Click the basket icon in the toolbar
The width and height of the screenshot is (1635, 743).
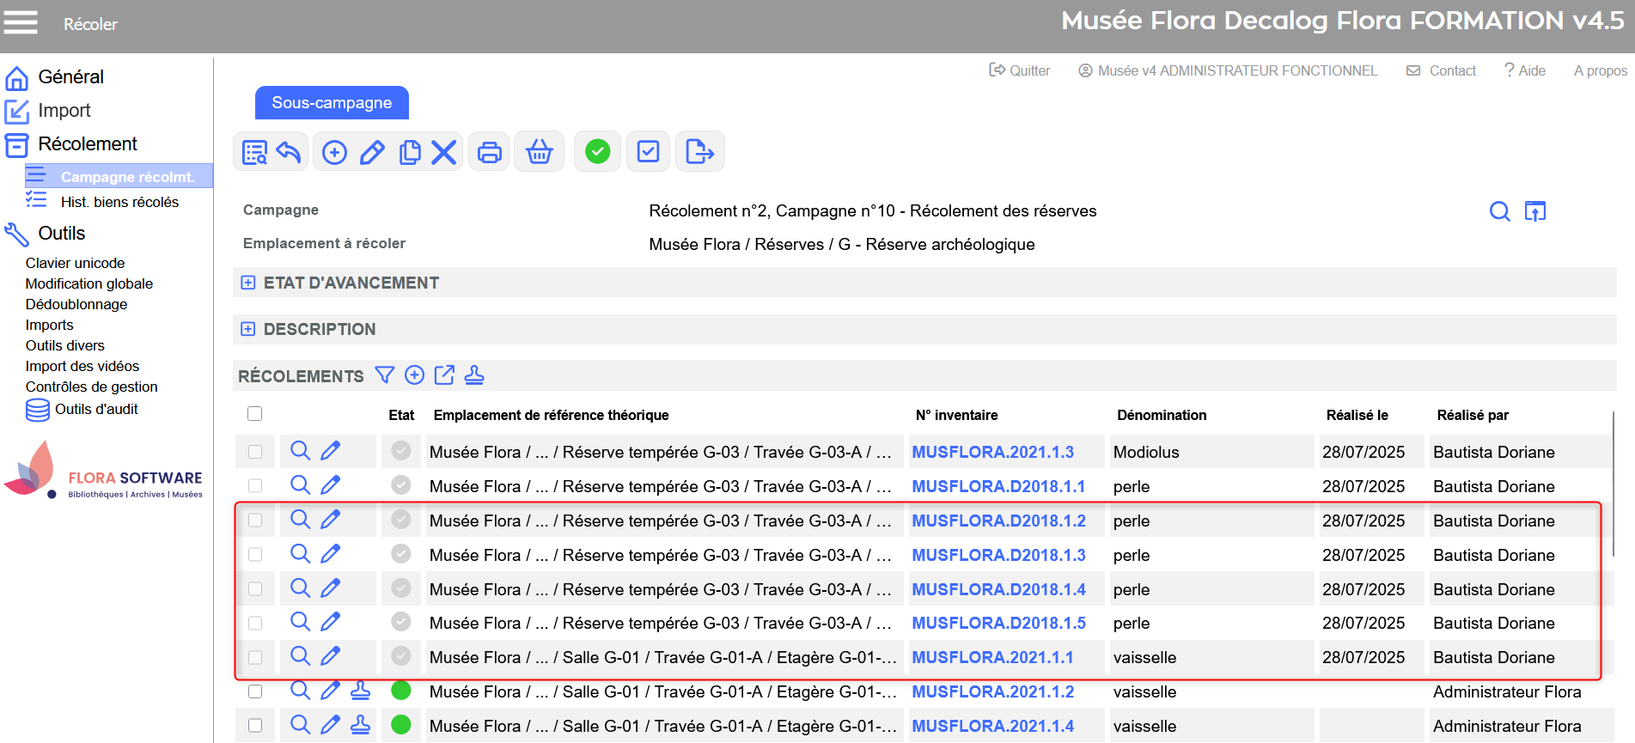539,153
